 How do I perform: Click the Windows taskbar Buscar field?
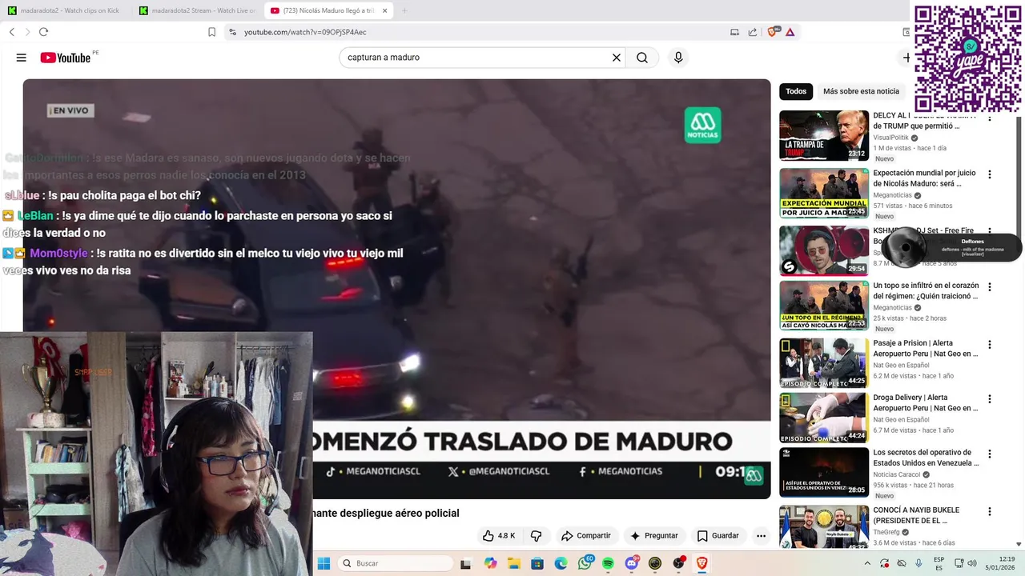pyautogui.click(x=396, y=563)
